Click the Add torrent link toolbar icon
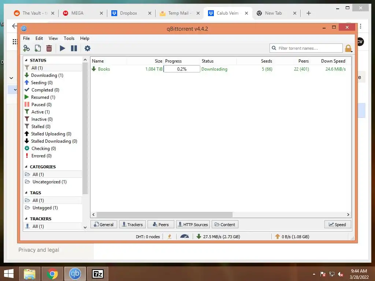Image resolution: width=375 pixels, height=281 pixels. pos(26,48)
